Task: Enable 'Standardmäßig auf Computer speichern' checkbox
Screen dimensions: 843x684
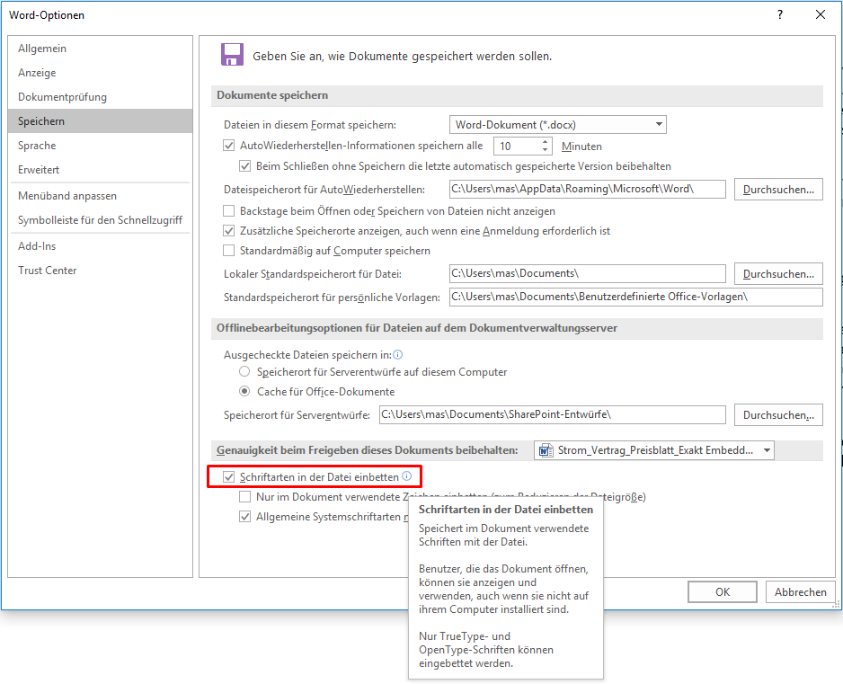Action: coord(229,251)
